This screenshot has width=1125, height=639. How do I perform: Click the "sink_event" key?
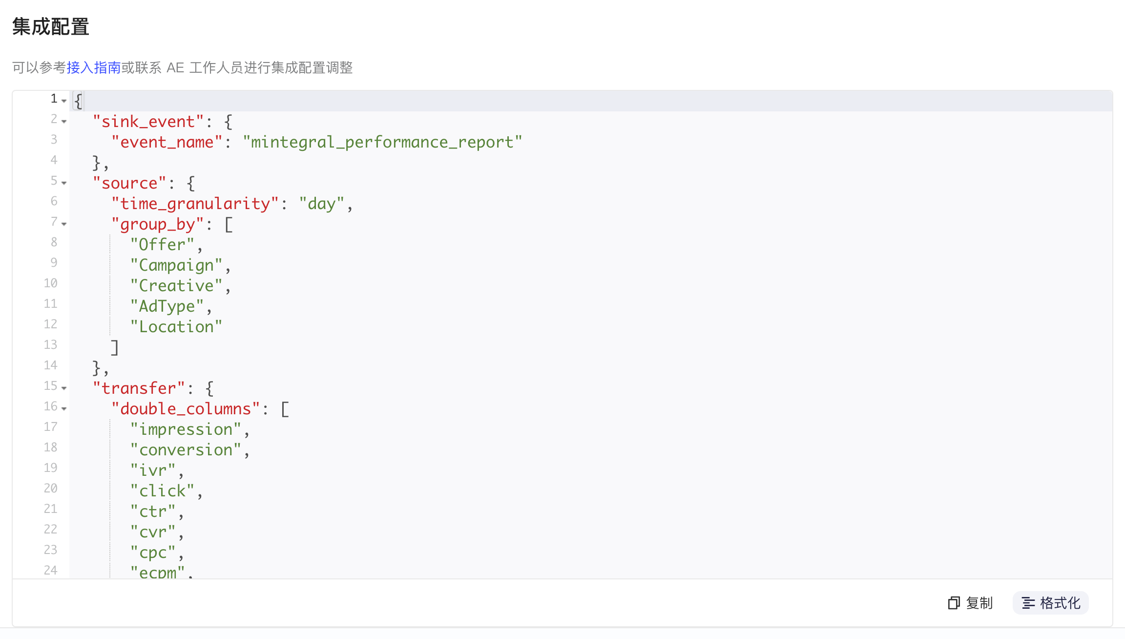[x=148, y=122]
